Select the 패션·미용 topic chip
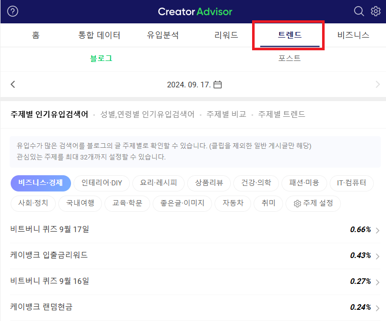 coord(304,183)
